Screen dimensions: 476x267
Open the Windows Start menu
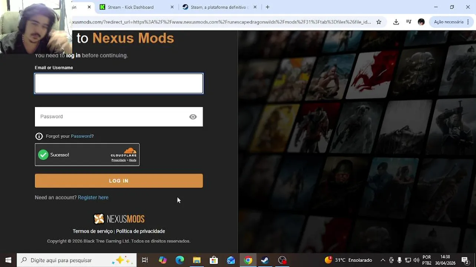coord(8,260)
